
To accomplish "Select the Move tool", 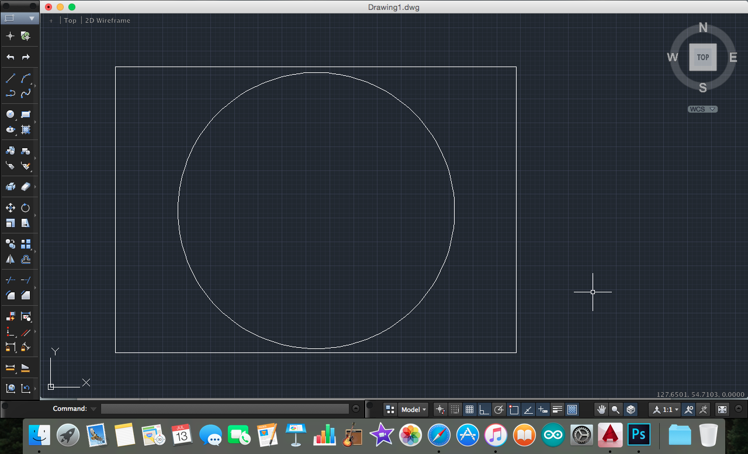I will click(10, 208).
